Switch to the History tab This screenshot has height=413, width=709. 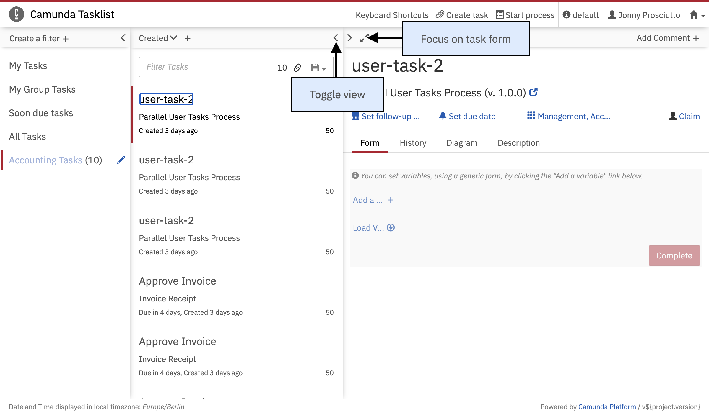[413, 143]
